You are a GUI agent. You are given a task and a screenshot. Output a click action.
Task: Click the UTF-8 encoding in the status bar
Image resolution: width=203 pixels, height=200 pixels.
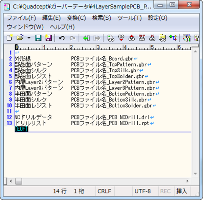tap(143, 191)
